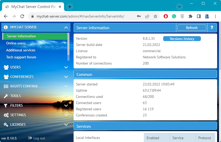
Task: Expand the RIGHTS CONTROL section chevron
Action: [66, 86]
